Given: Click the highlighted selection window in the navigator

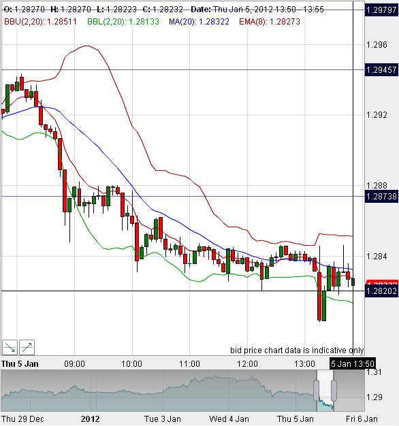Looking at the screenshot, I should 325,391.
